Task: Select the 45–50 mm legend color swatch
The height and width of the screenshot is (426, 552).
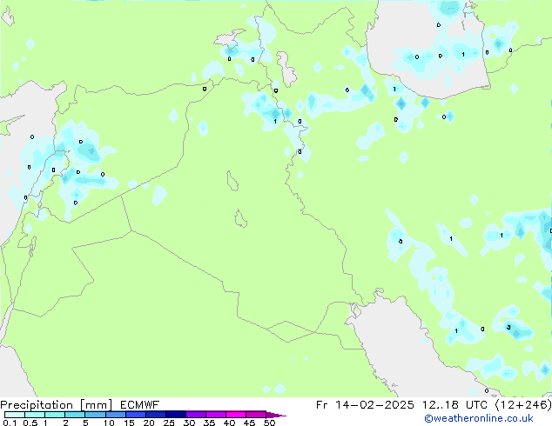Action: coord(256,415)
